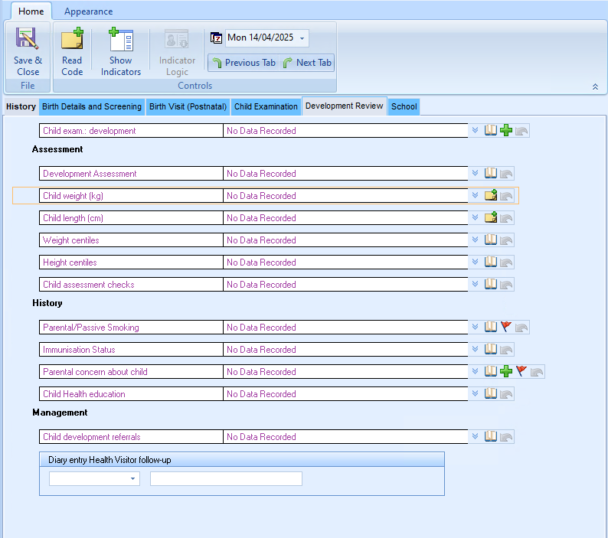Click the Child development referrals label

coord(92,437)
